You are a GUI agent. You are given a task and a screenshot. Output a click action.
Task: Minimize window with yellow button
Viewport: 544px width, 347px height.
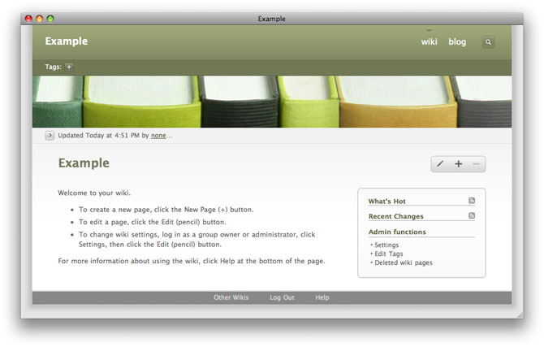[x=40, y=19]
